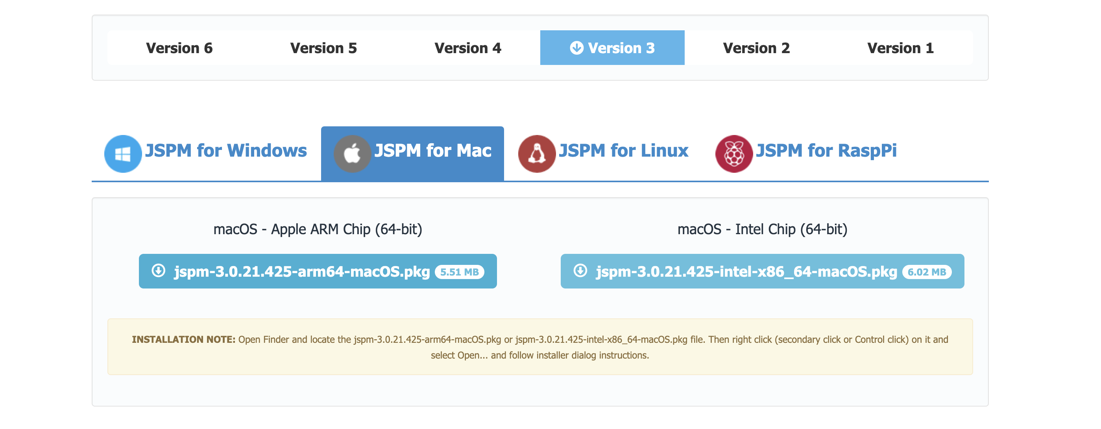Viewport: 1101px width, 429px height.
Task: Click the Apple logo icon
Action: 352,154
